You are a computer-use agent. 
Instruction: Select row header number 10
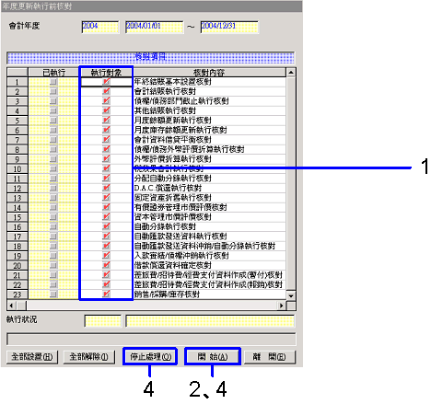[17, 168]
